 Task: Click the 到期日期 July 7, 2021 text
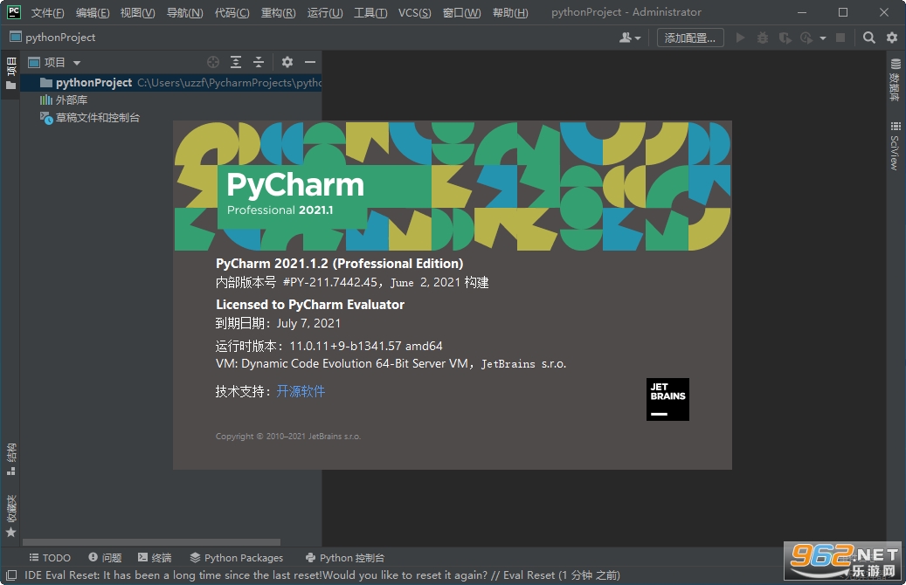point(278,323)
